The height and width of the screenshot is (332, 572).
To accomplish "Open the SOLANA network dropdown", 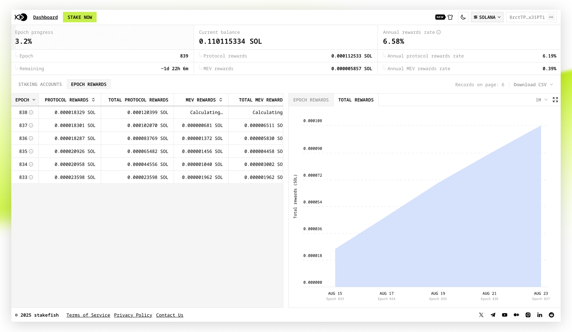I will pyautogui.click(x=487, y=17).
